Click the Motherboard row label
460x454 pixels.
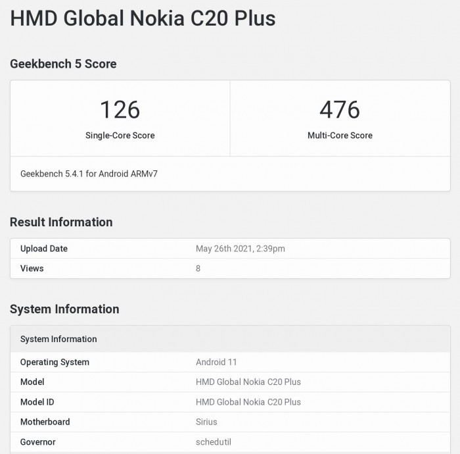click(x=45, y=422)
